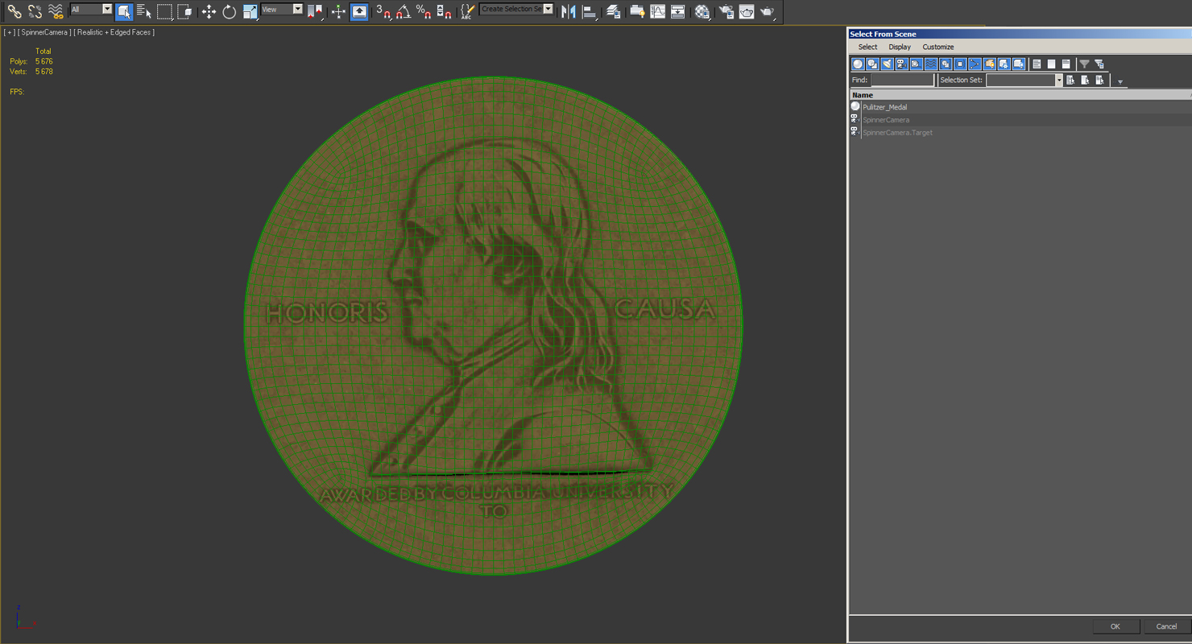This screenshot has height=644, width=1192.
Task: Toggle Display Cameras filter
Action: 901,64
